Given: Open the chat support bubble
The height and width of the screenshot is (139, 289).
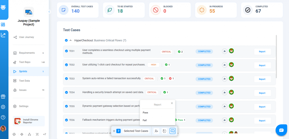Looking at the screenshot, I should tap(281, 130).
